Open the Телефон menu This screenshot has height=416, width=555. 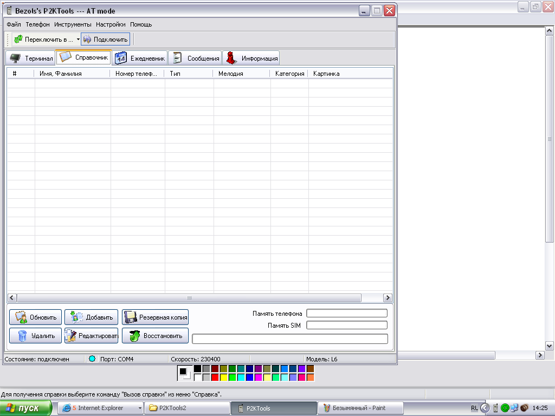[37, 24]
